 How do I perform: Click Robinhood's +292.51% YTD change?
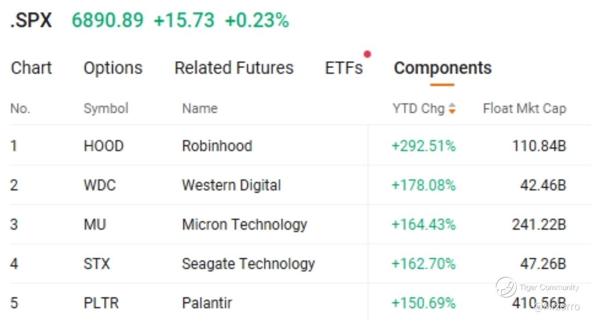(423, 146)
